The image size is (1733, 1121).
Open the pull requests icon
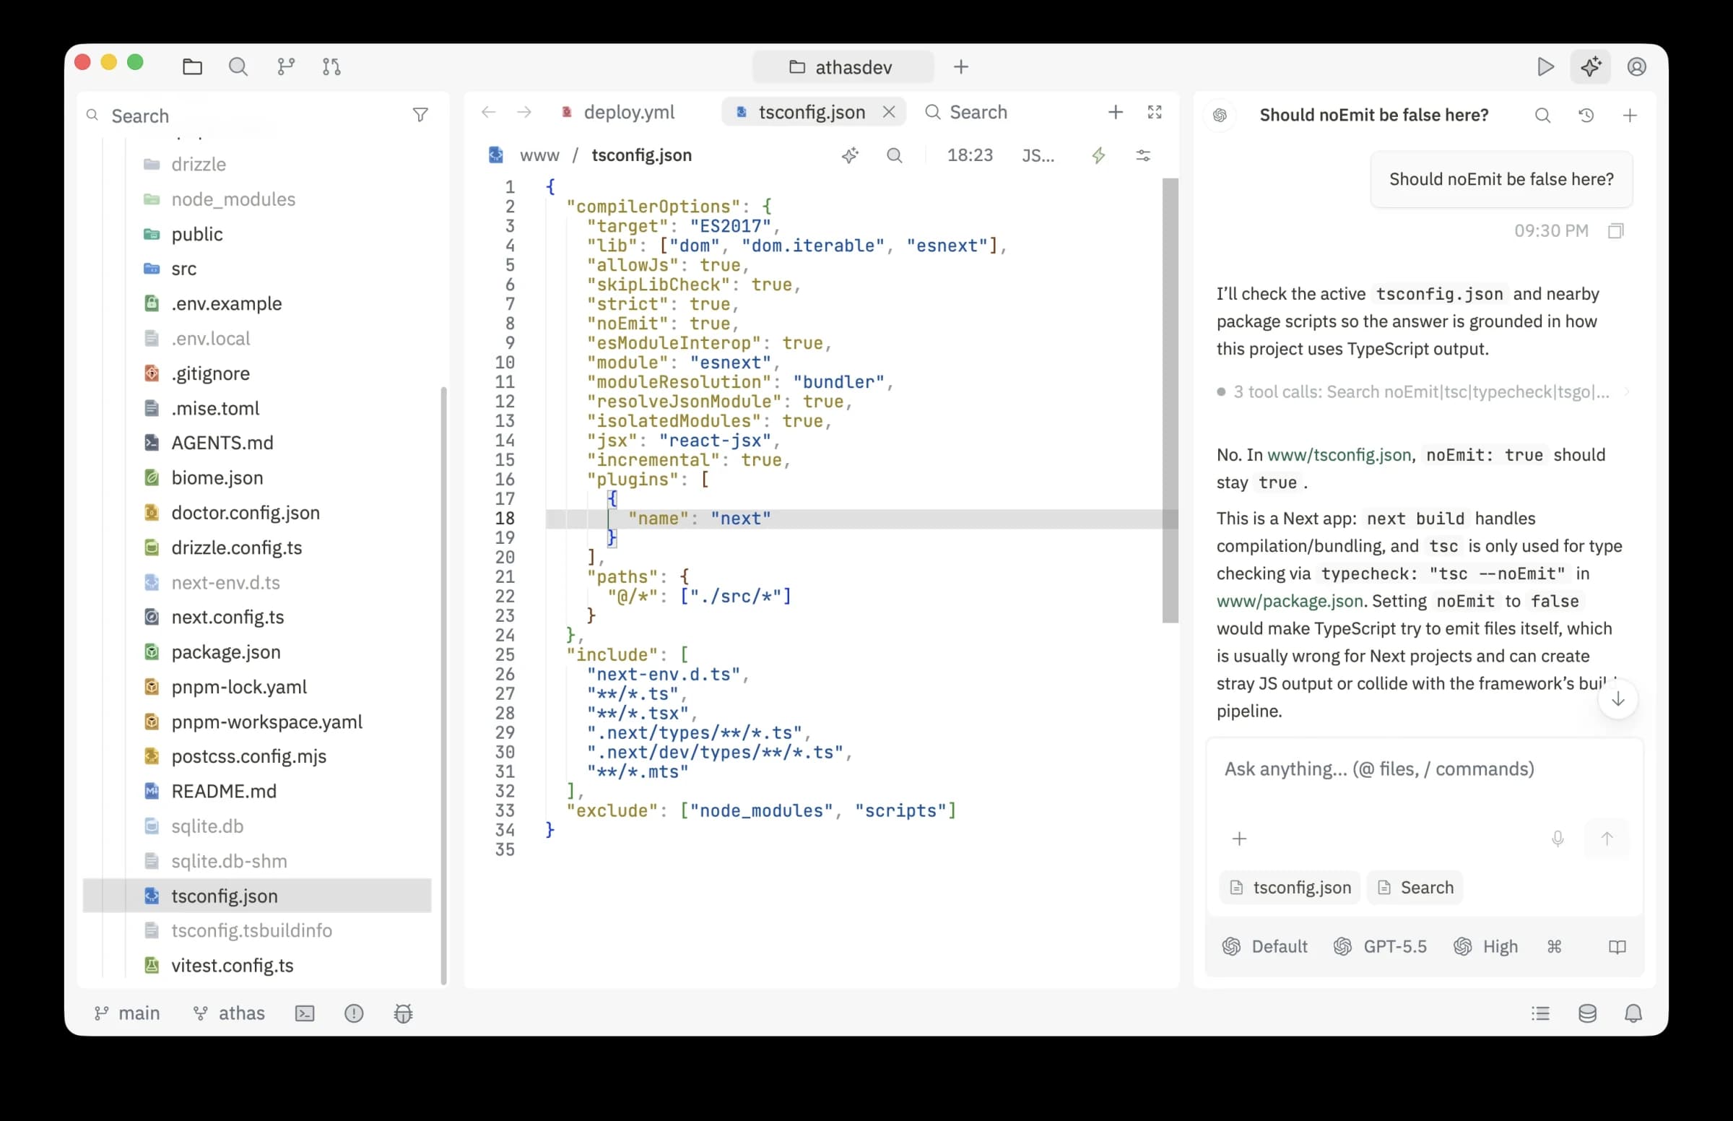click(x=331, y=67)
